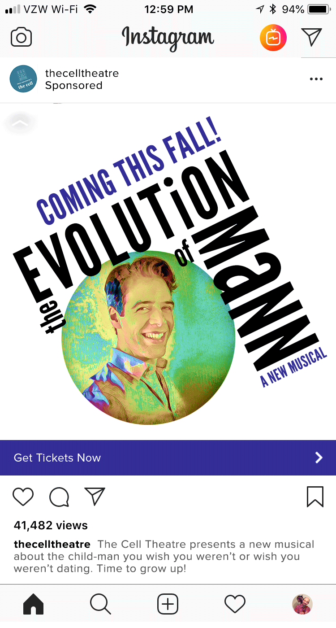Tap chevron arrow on Get Tickets banner
This screenshot has height=628, width=336.
point(319,458)
